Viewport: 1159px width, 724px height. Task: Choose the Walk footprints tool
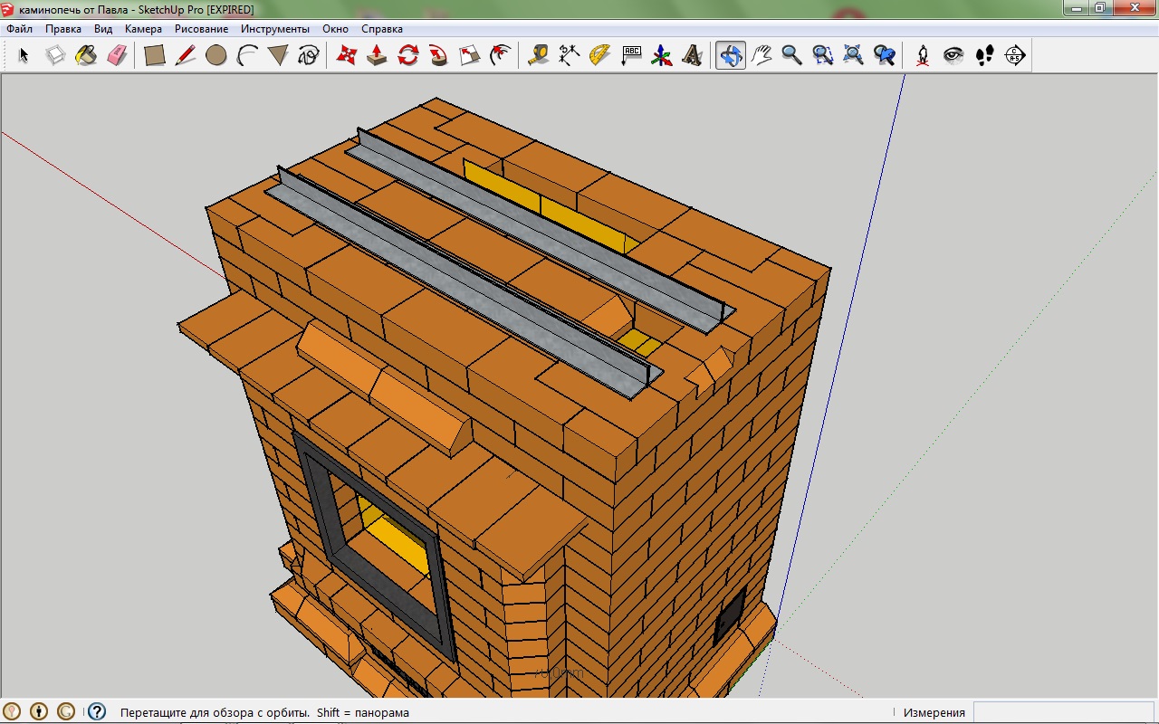pos(984,55)
